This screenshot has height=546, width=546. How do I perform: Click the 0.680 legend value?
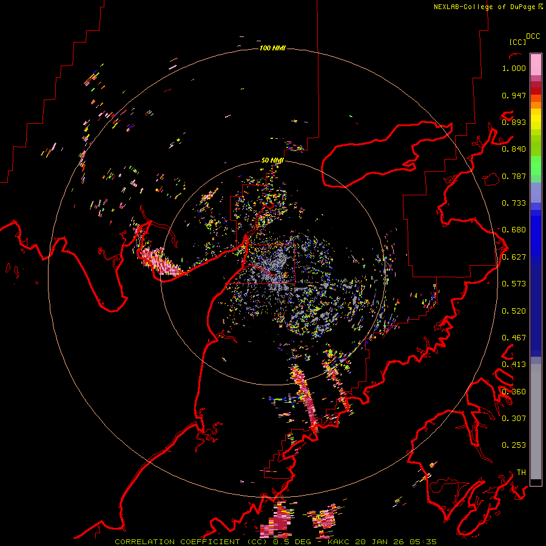click(x=514, y=230)
